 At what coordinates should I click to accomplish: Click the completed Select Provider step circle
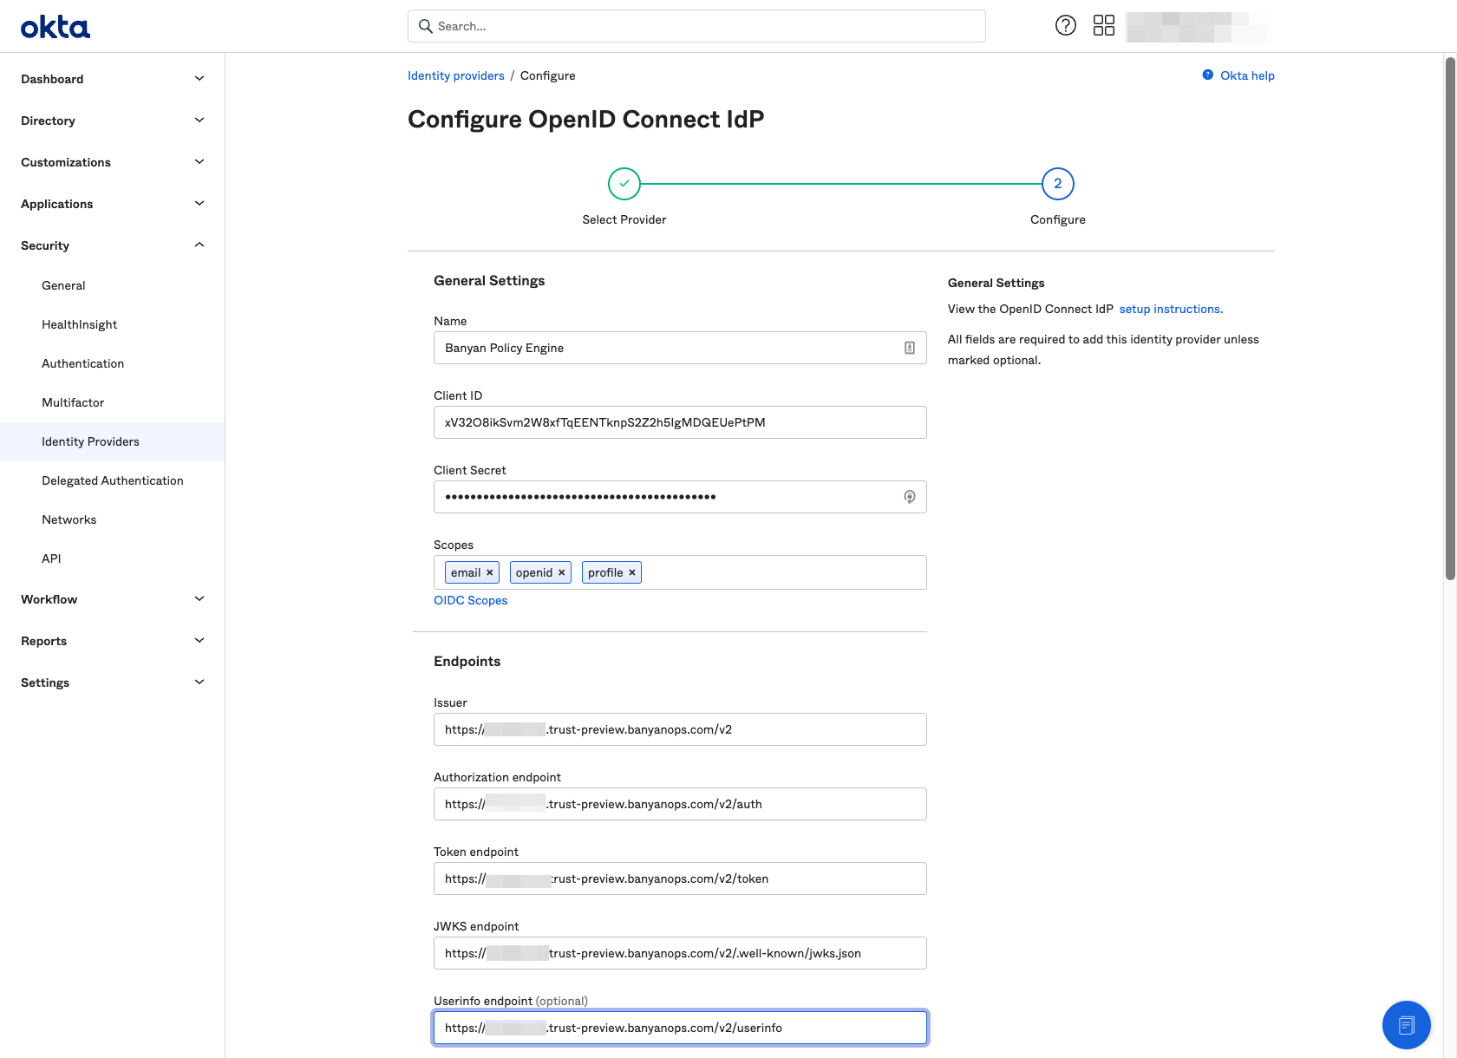coord(624,184)
